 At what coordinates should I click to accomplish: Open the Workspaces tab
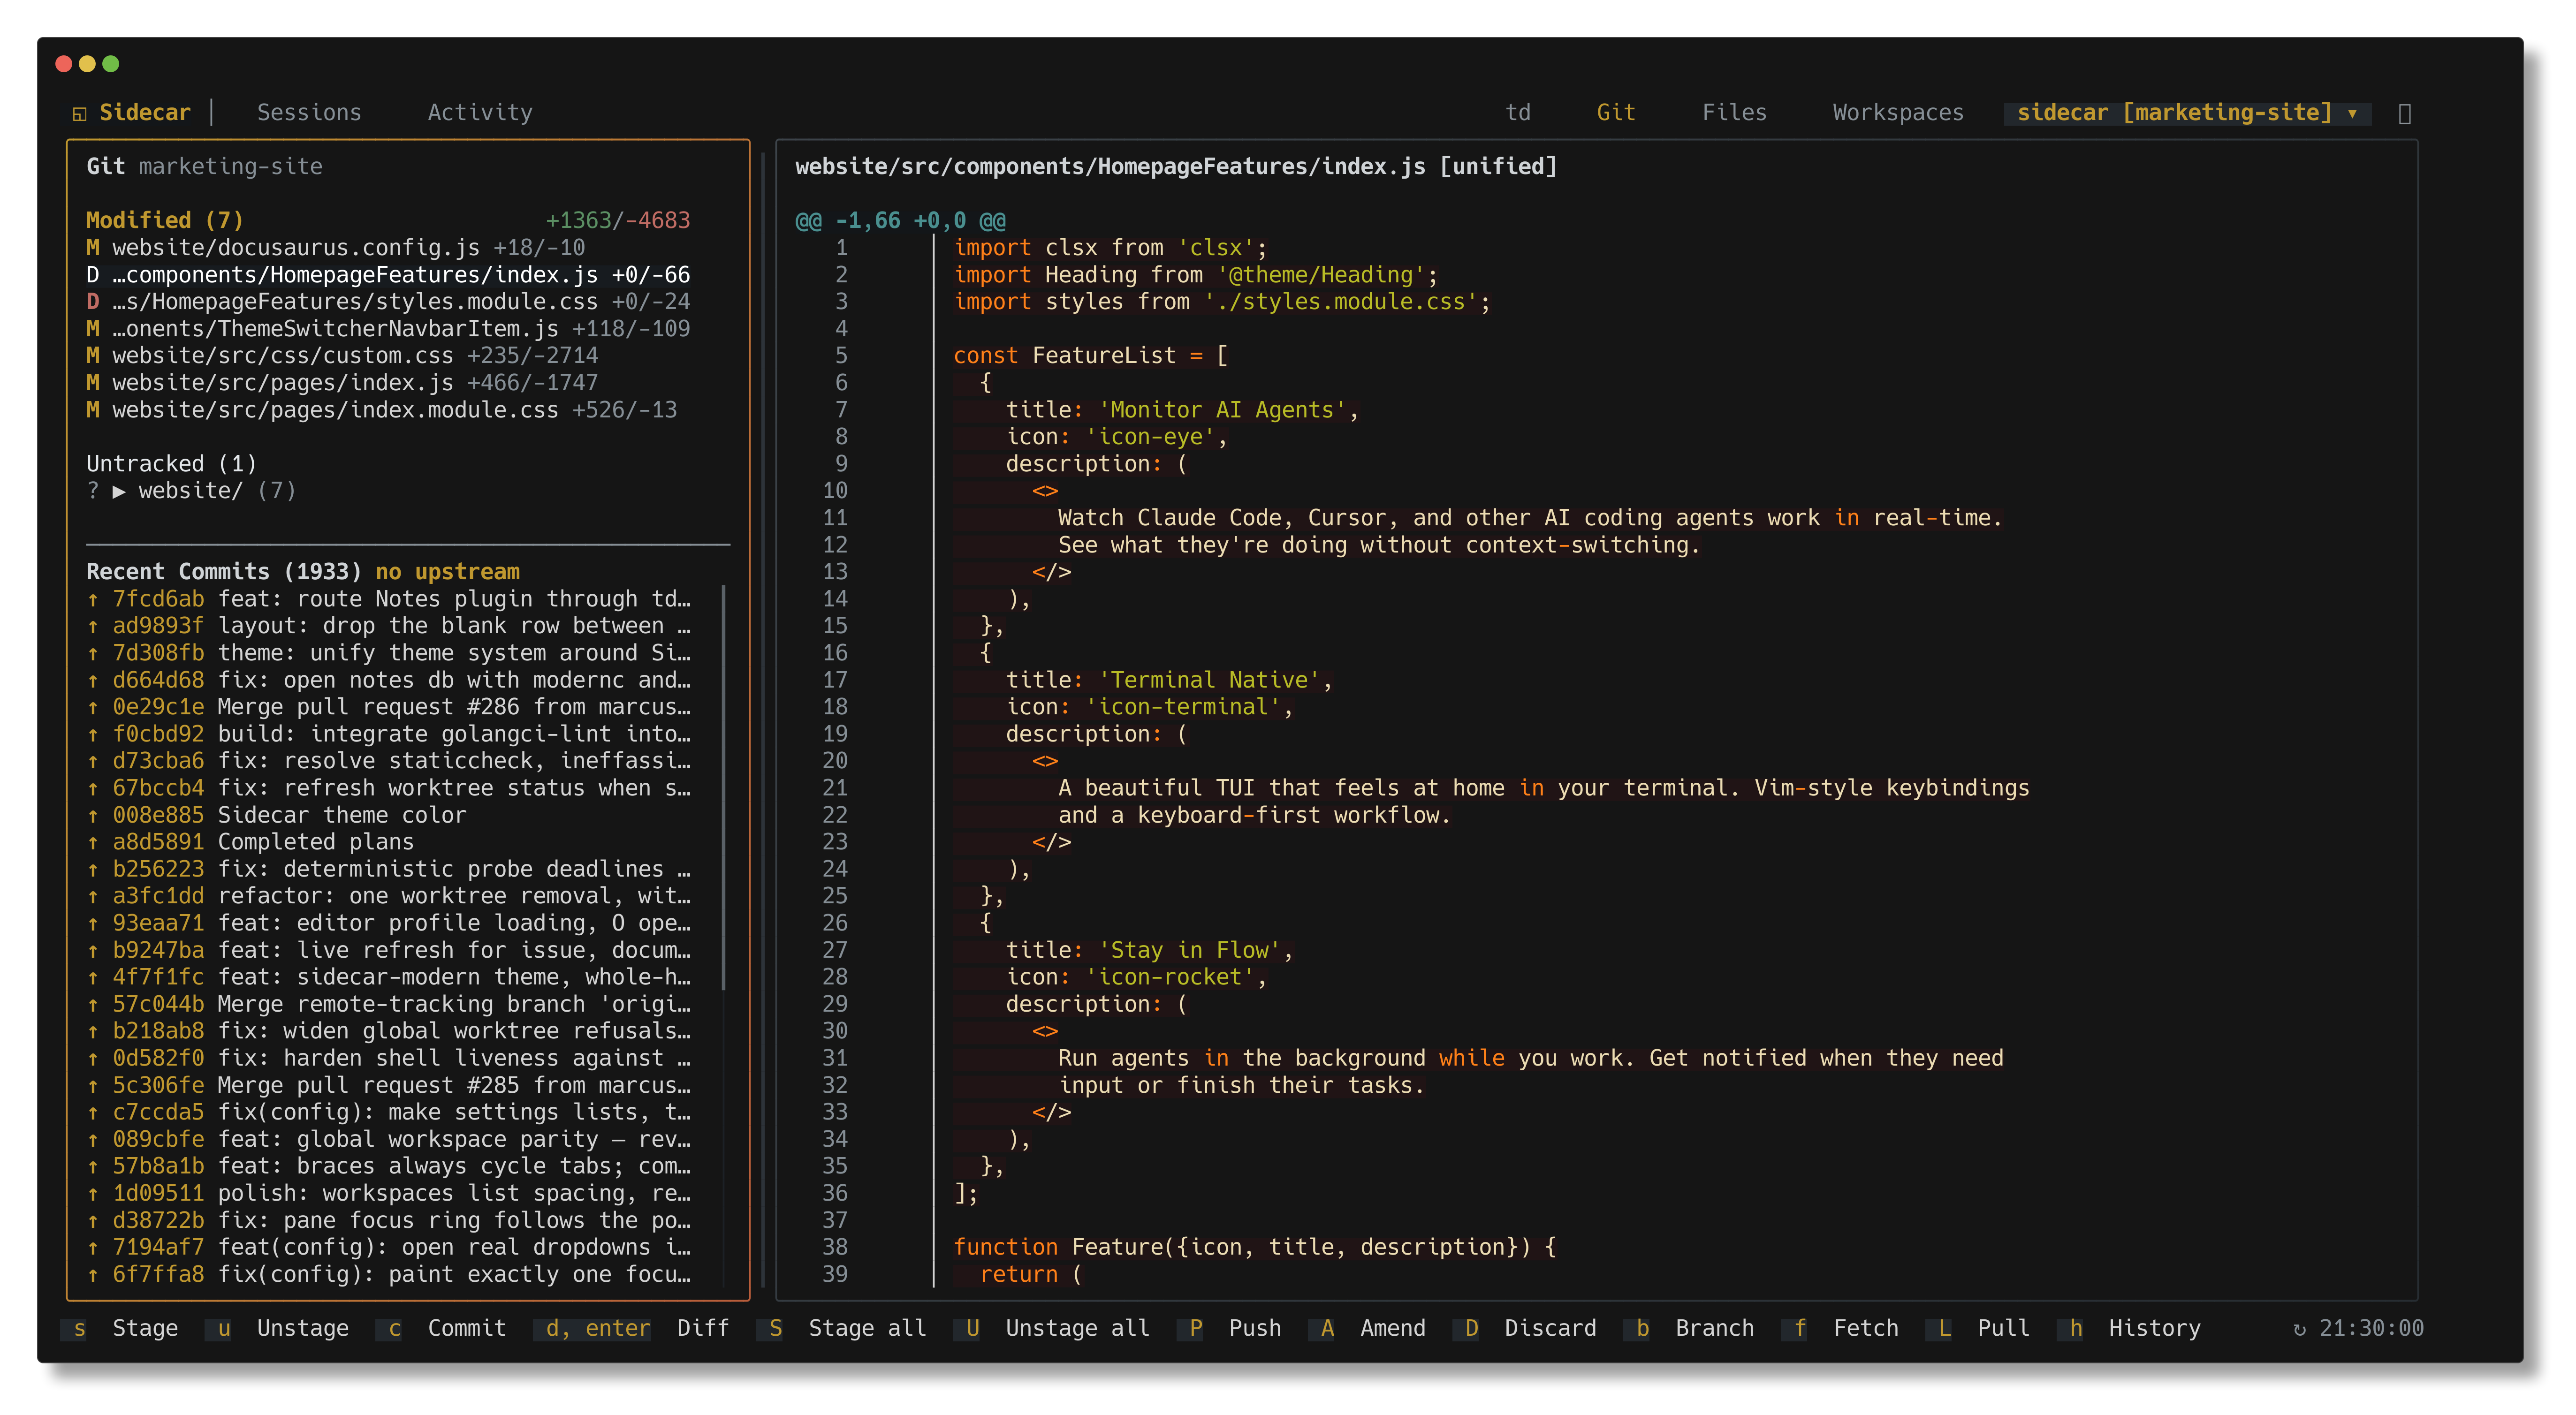(1897, 112)
